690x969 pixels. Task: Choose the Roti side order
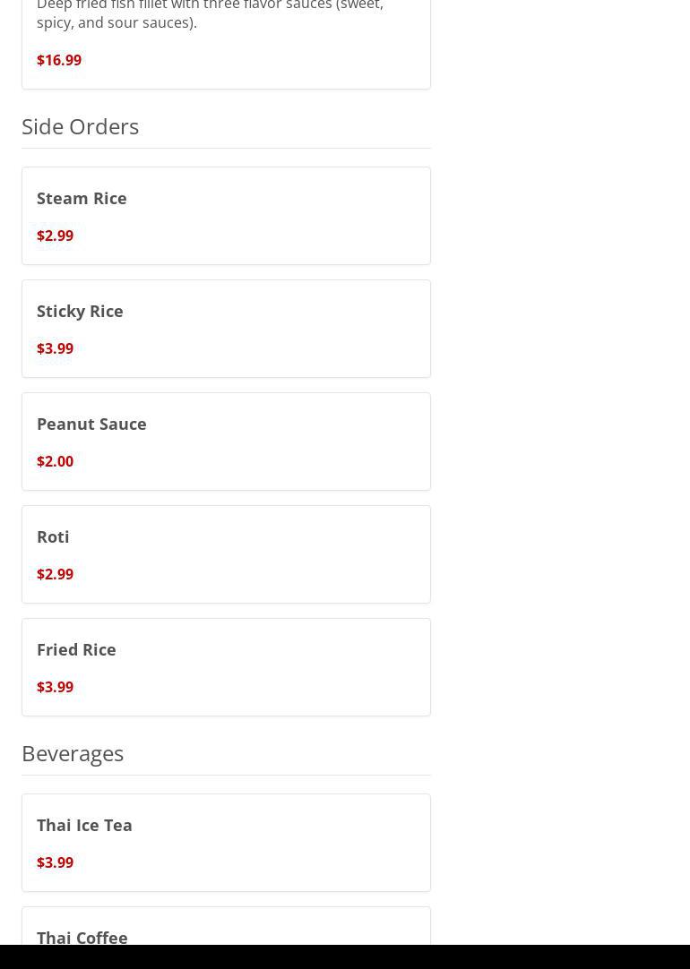[53, 536]
